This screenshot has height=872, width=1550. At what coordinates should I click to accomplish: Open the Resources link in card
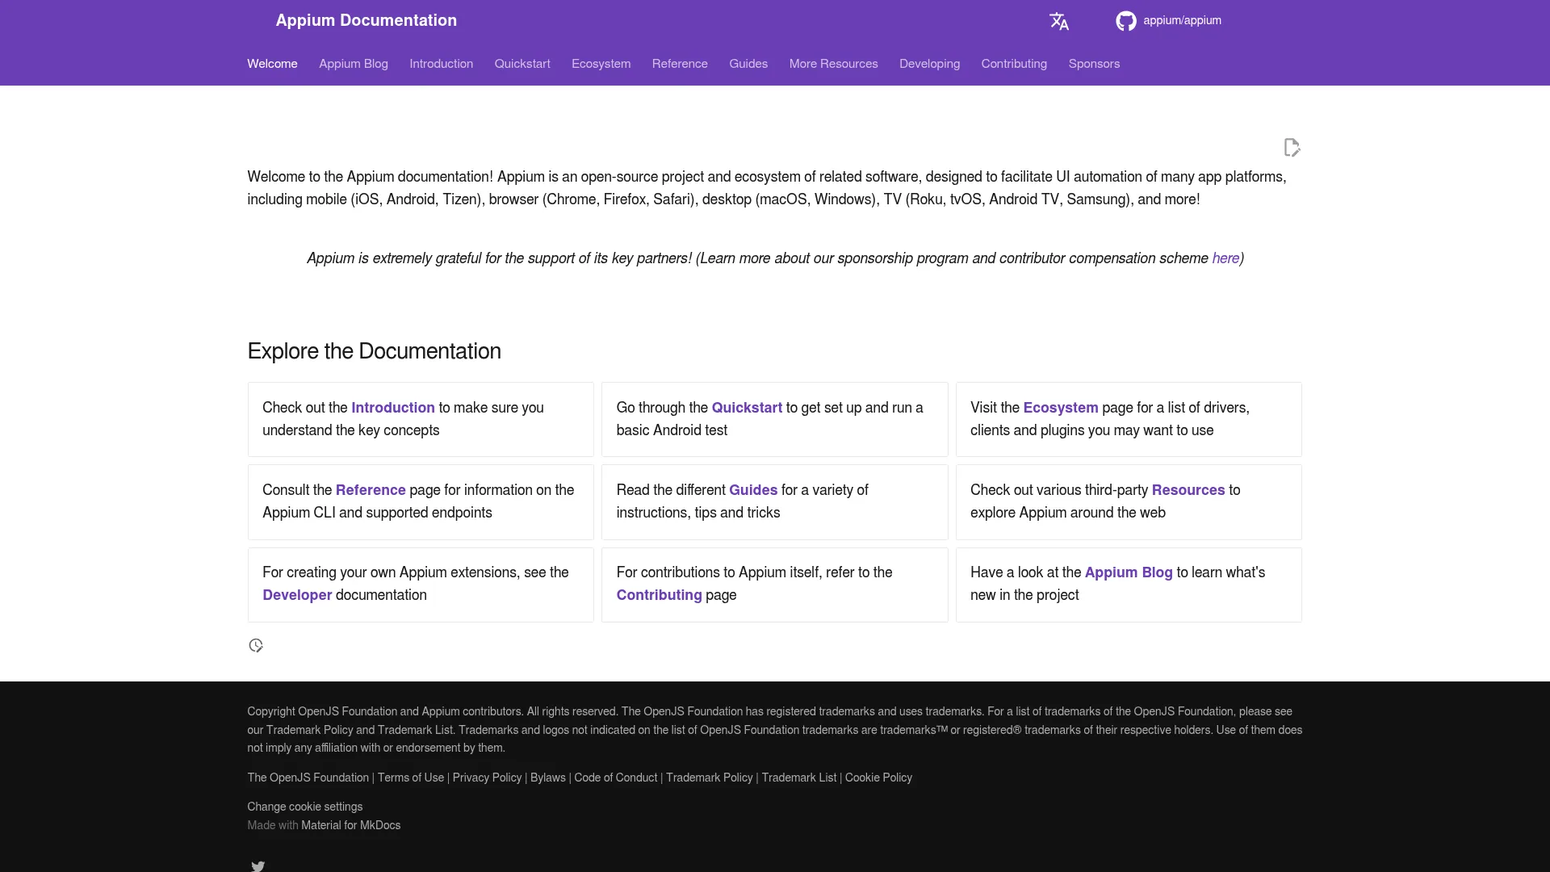(1188, 490)
